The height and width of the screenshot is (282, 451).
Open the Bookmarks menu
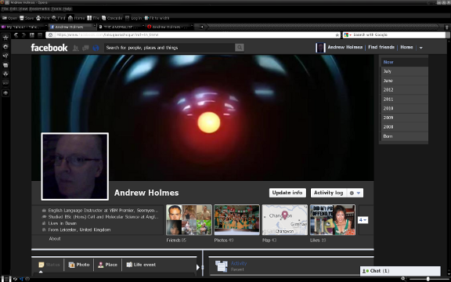(39, 9)
